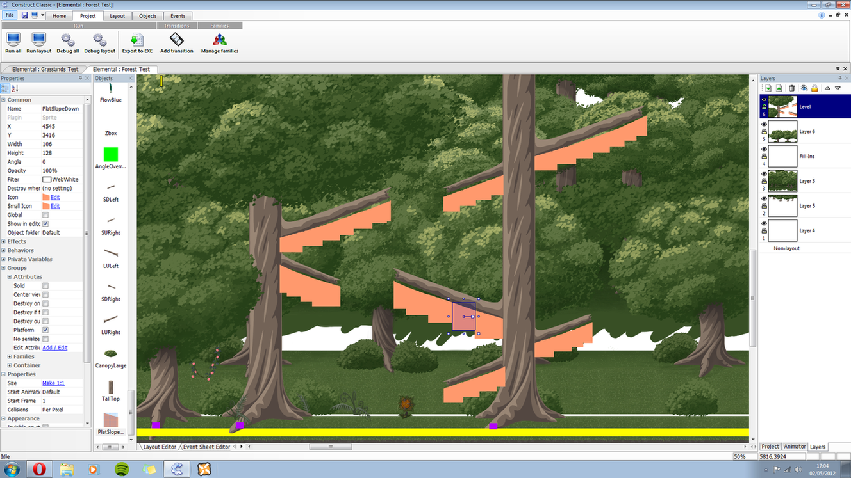This screenshot has width=851, height=478.
Task: Expand the Families subsection
Action: click(x=10, y=356)
